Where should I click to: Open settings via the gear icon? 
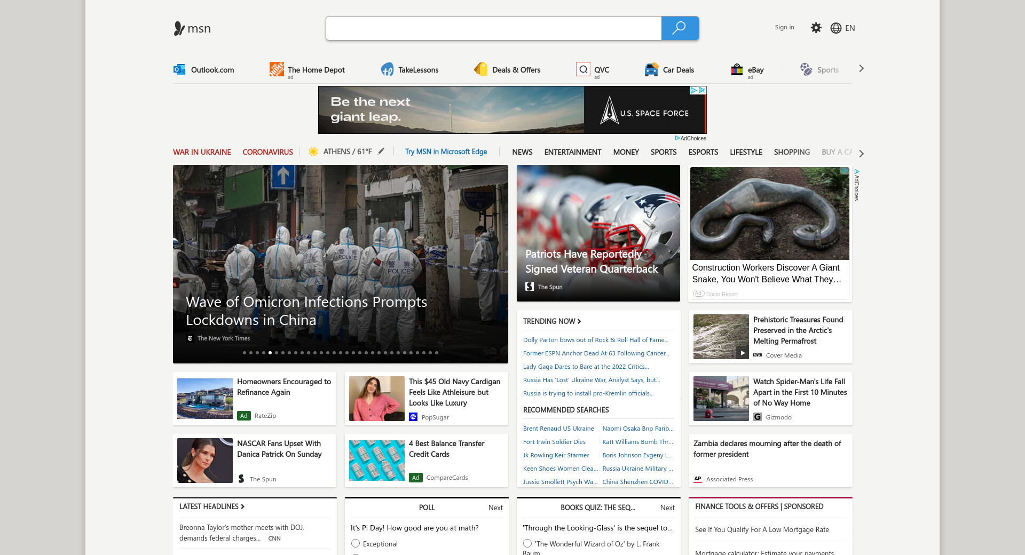816,28
